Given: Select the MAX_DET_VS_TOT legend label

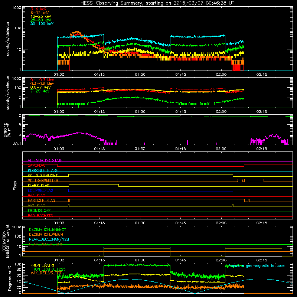Looking at the screenshot, I should pos(46,273).
